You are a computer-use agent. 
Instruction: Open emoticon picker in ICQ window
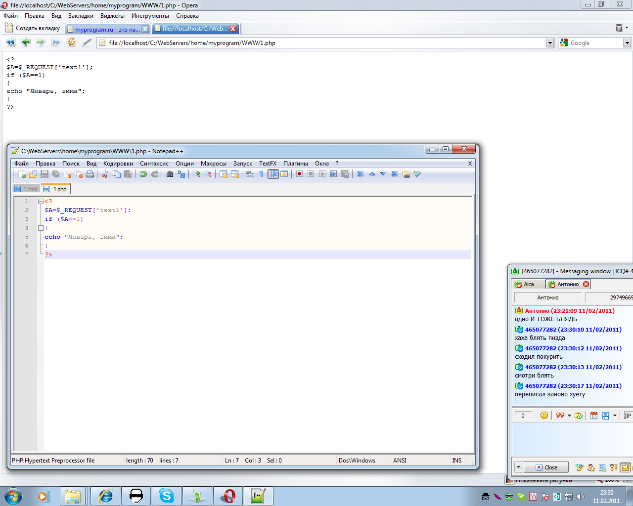544,416
